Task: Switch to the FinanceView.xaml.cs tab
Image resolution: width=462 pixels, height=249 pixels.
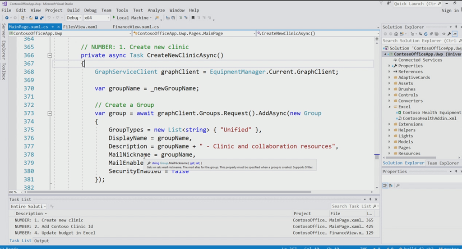Action: [x=135, y=27]
